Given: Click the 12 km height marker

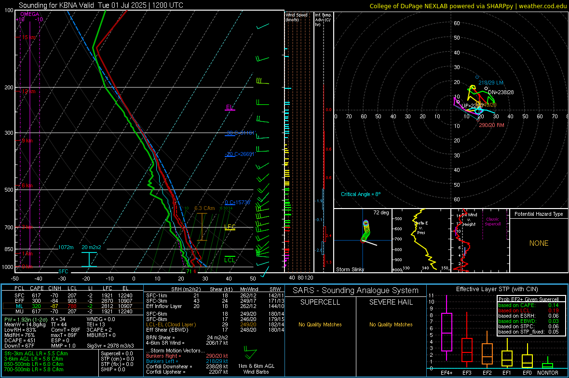Looking at the screenshot, I should point(28,91).
